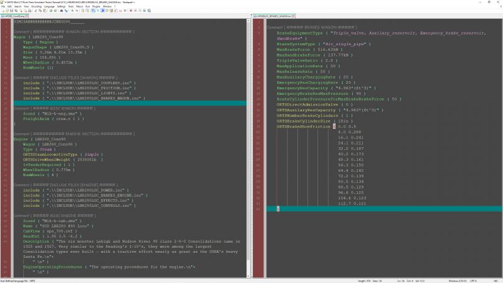Click the New file toolbar icon
Screen dimensions: 503x283
(x=4, y=11)
